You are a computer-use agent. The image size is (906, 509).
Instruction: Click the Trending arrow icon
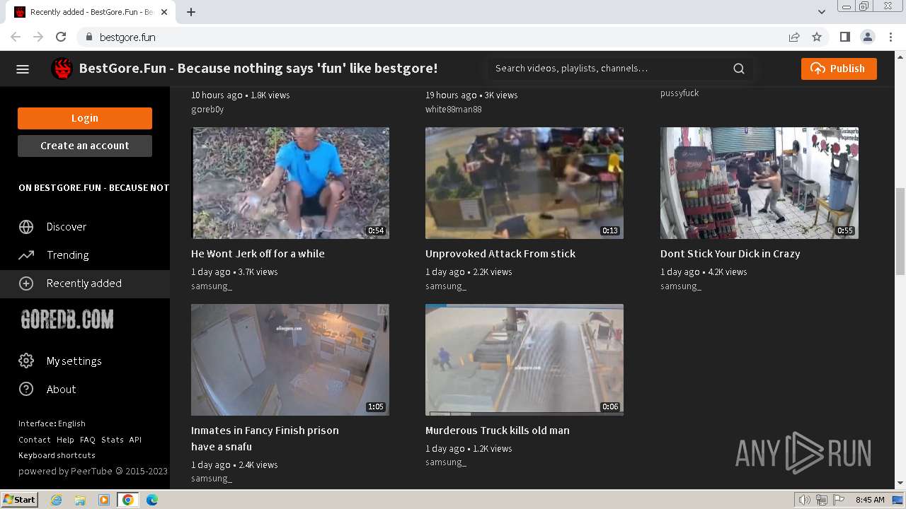(26, 255)
